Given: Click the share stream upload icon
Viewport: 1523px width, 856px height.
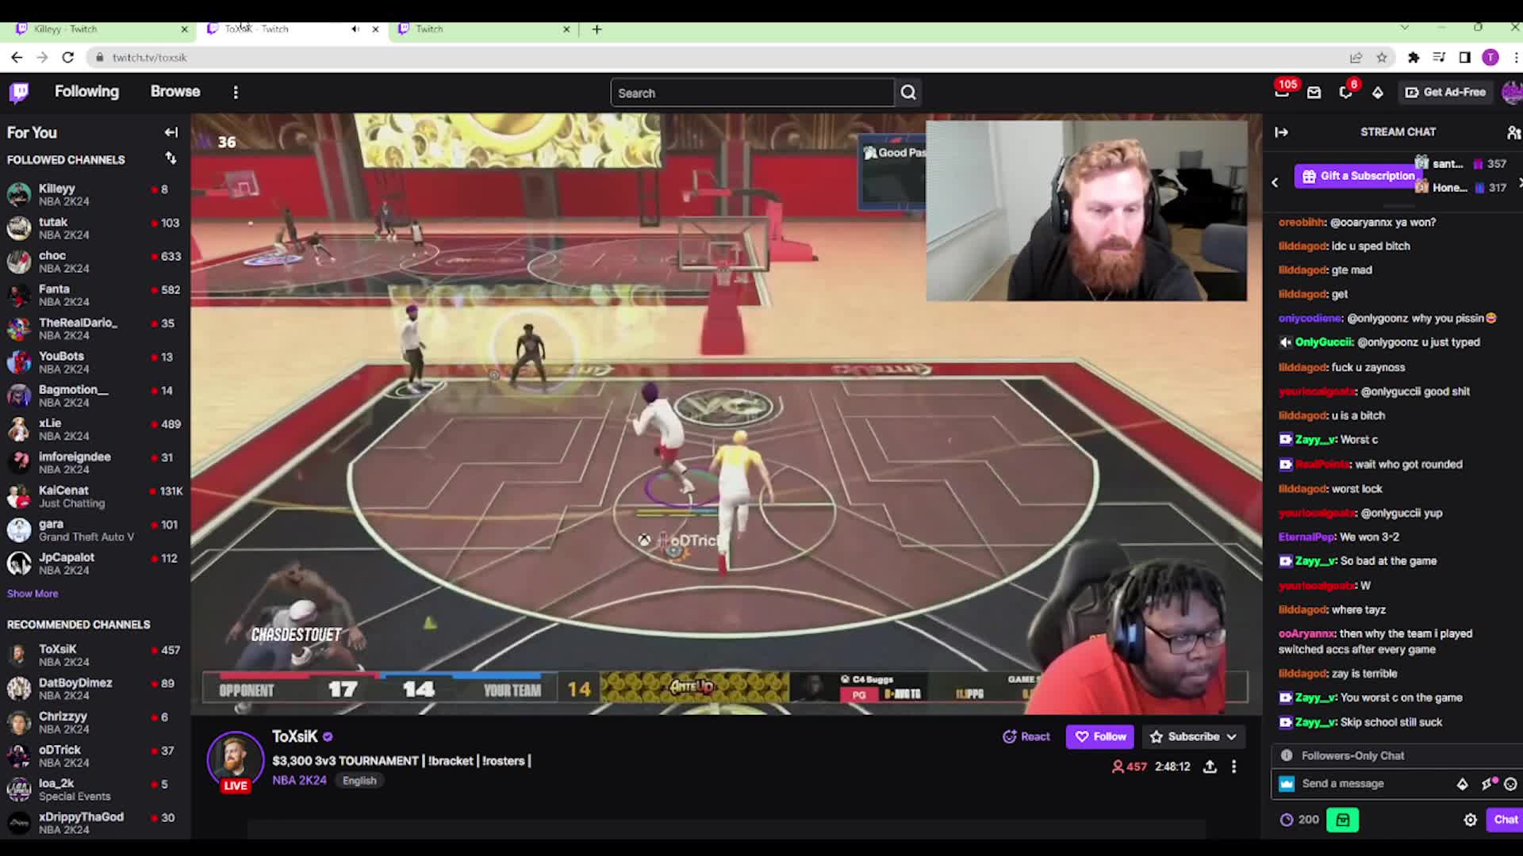Looking at the screenshot, I should click(1210, 766).
